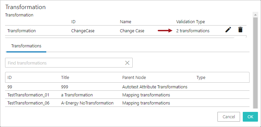Select the row with ID 99
Viewport: 261px width, 127px height.
[x=127, y=87]
